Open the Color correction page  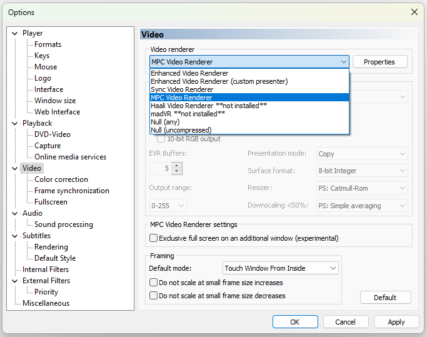coord(61,179)
